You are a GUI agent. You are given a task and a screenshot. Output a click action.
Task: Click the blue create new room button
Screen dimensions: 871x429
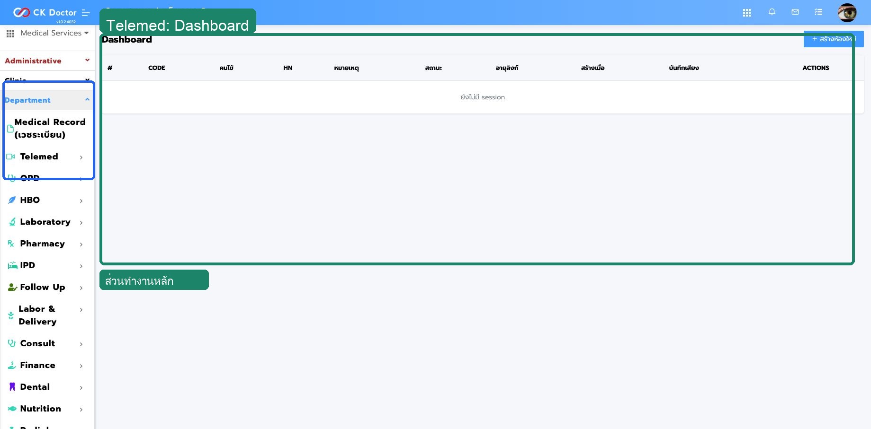click(834, 39)
